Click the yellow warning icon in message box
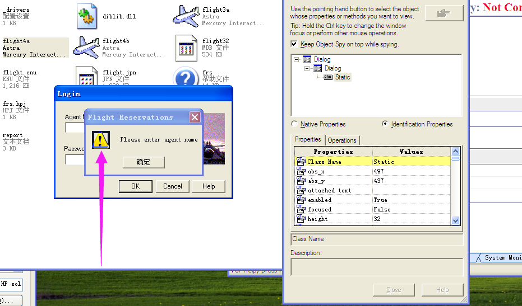The image size is (522, 306). [101, 140]
